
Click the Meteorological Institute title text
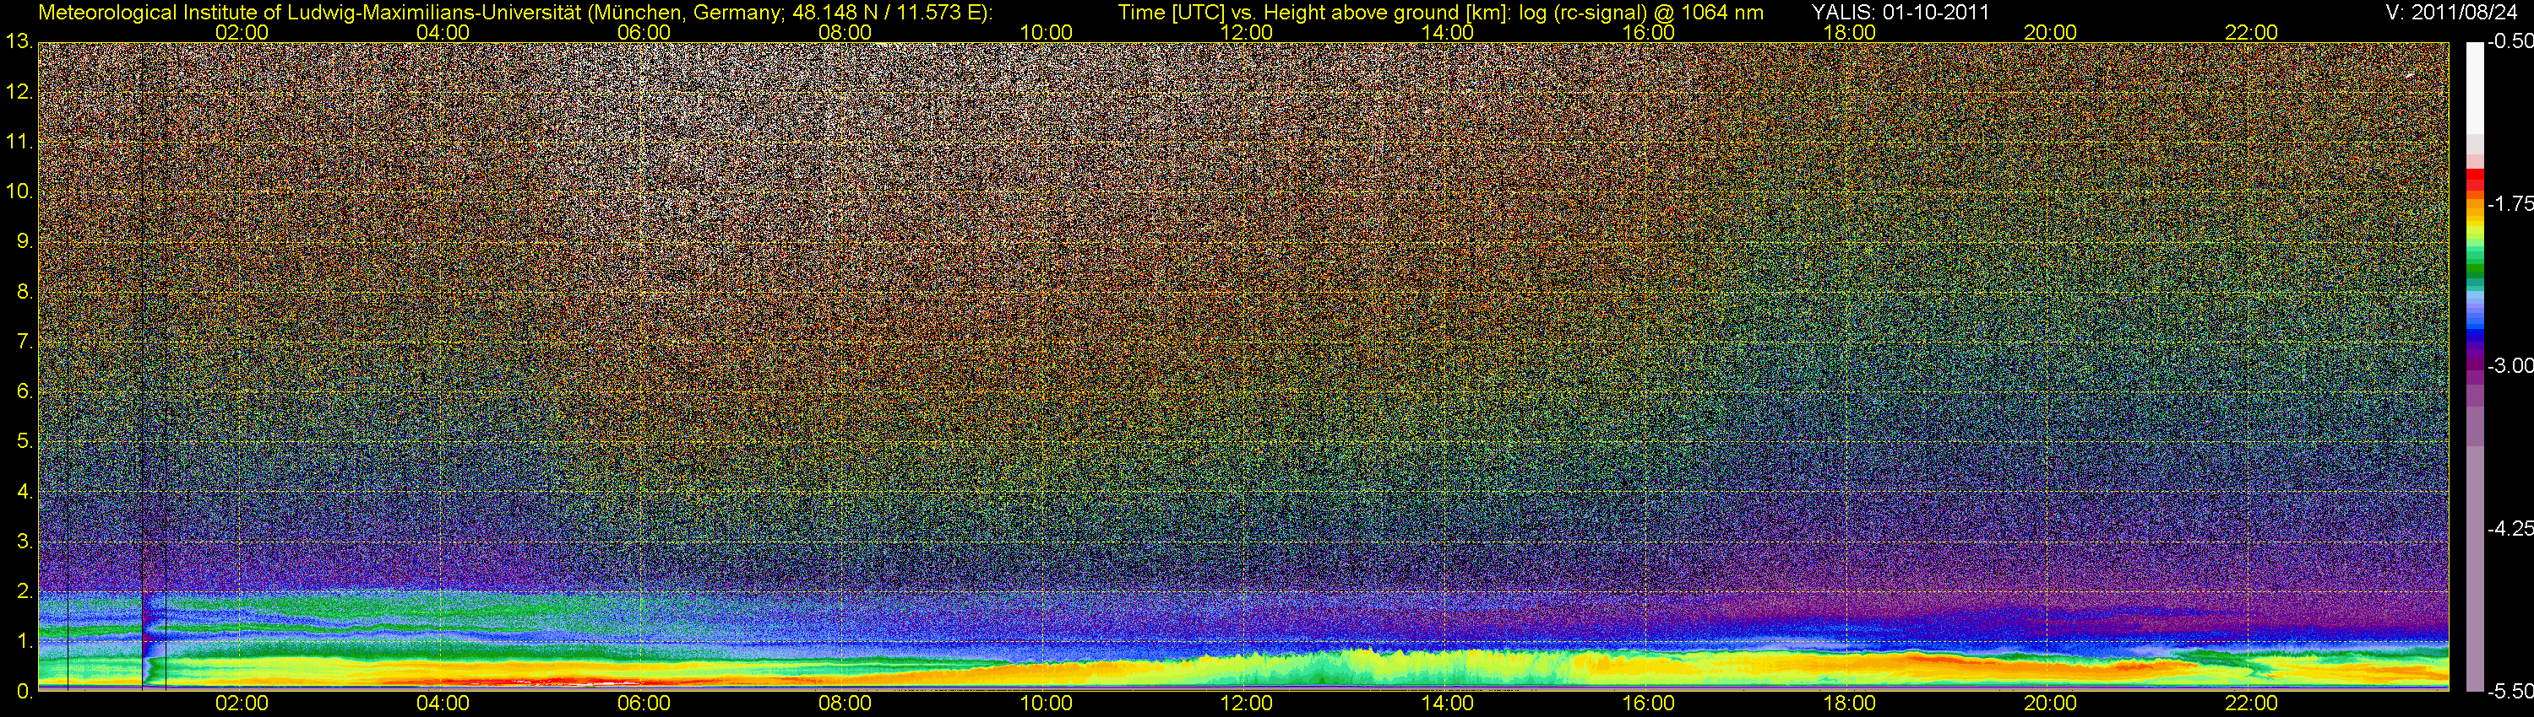515,13
